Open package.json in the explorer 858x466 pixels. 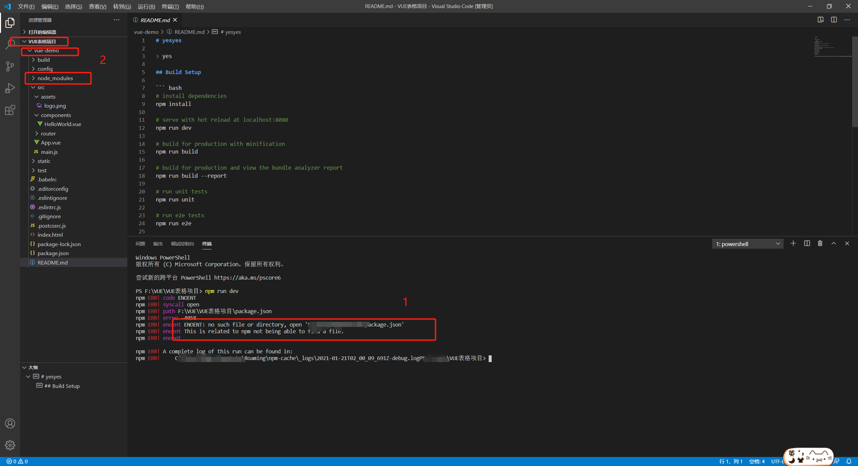tap(53, 253)
